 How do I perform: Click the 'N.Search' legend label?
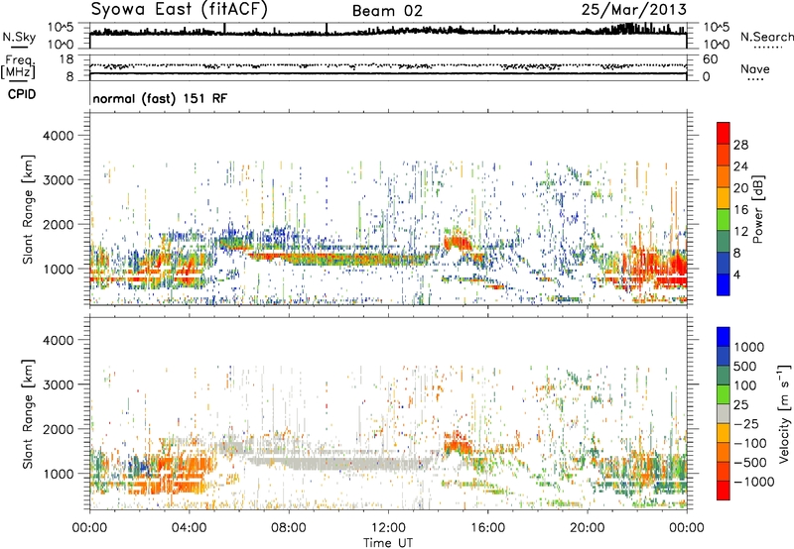(766, 37)
